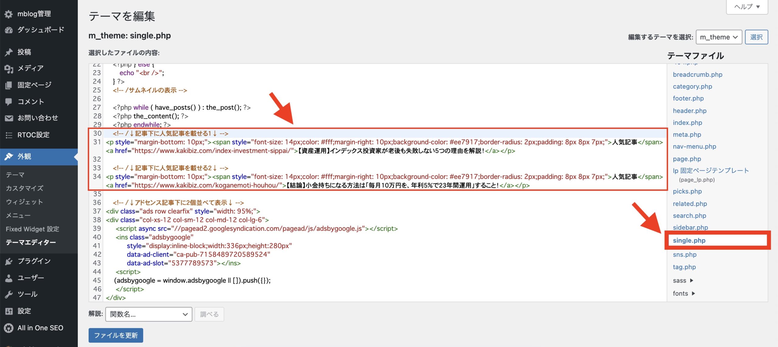
Task: Open the プラグイン menu
Action: (x=34, y=261)
